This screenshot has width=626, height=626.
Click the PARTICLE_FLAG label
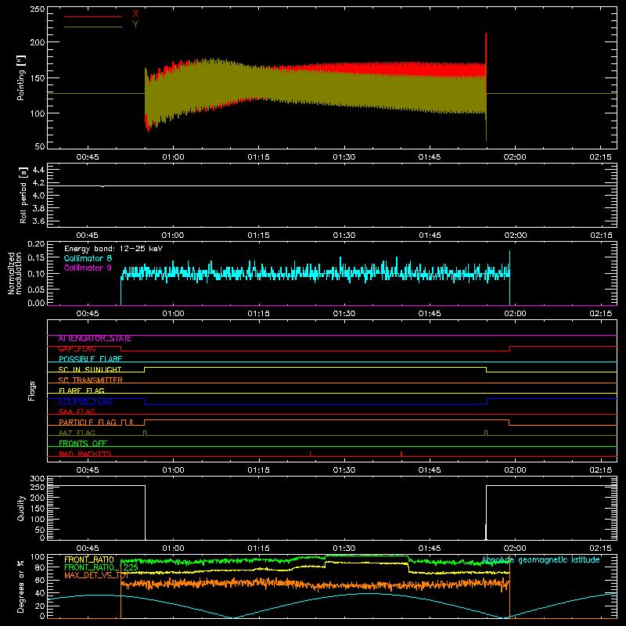(88, 423)
